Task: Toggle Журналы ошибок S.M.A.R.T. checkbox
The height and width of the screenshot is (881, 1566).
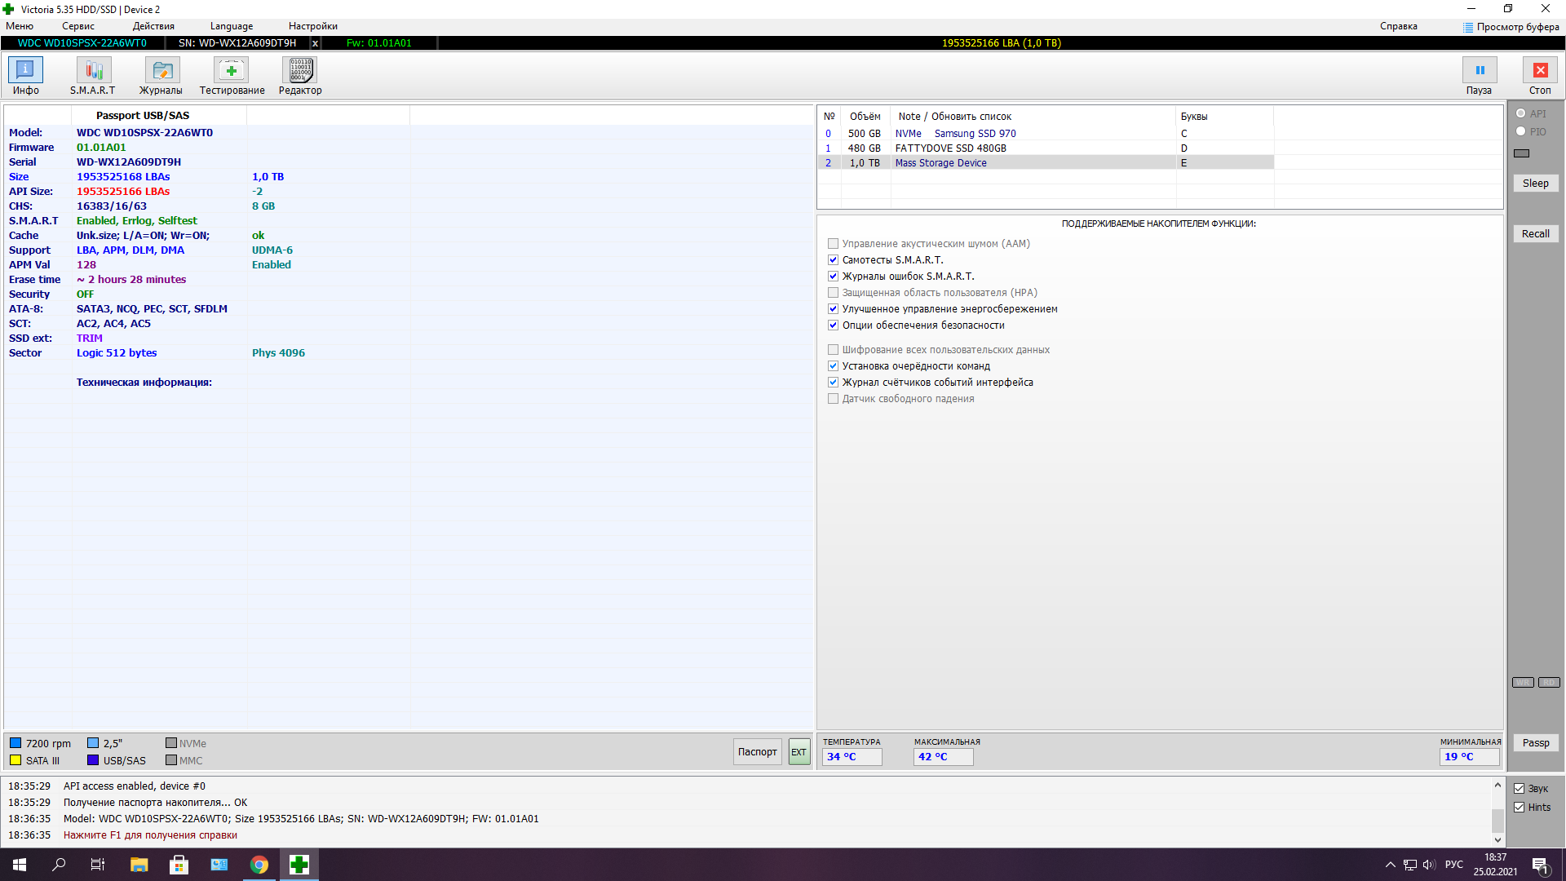Action: tap(833, 277)
